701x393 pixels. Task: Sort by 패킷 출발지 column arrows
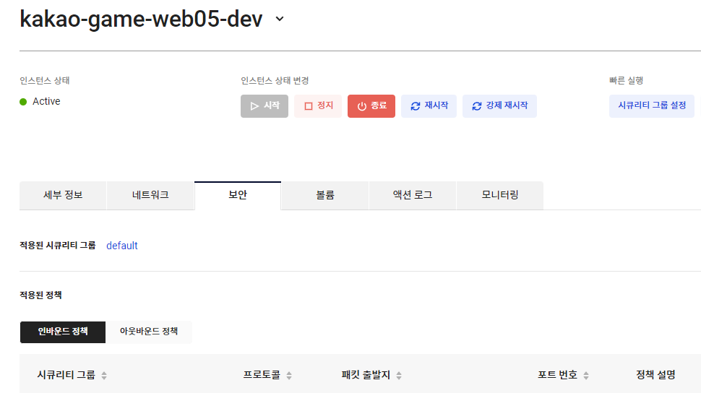[399, 376]
